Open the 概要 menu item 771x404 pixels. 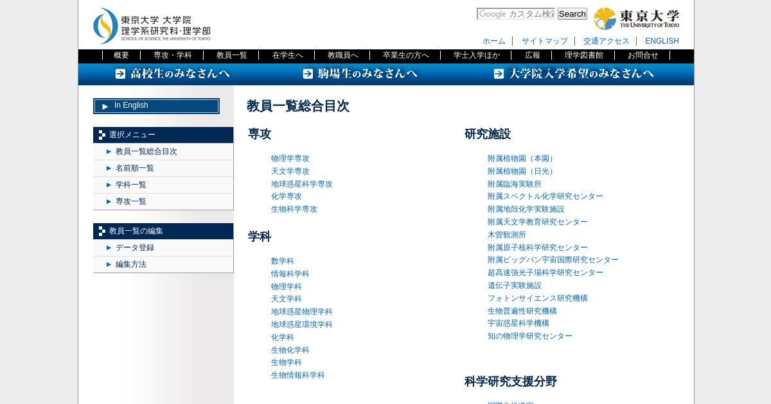pyautogui.click(x=121, y=55)
